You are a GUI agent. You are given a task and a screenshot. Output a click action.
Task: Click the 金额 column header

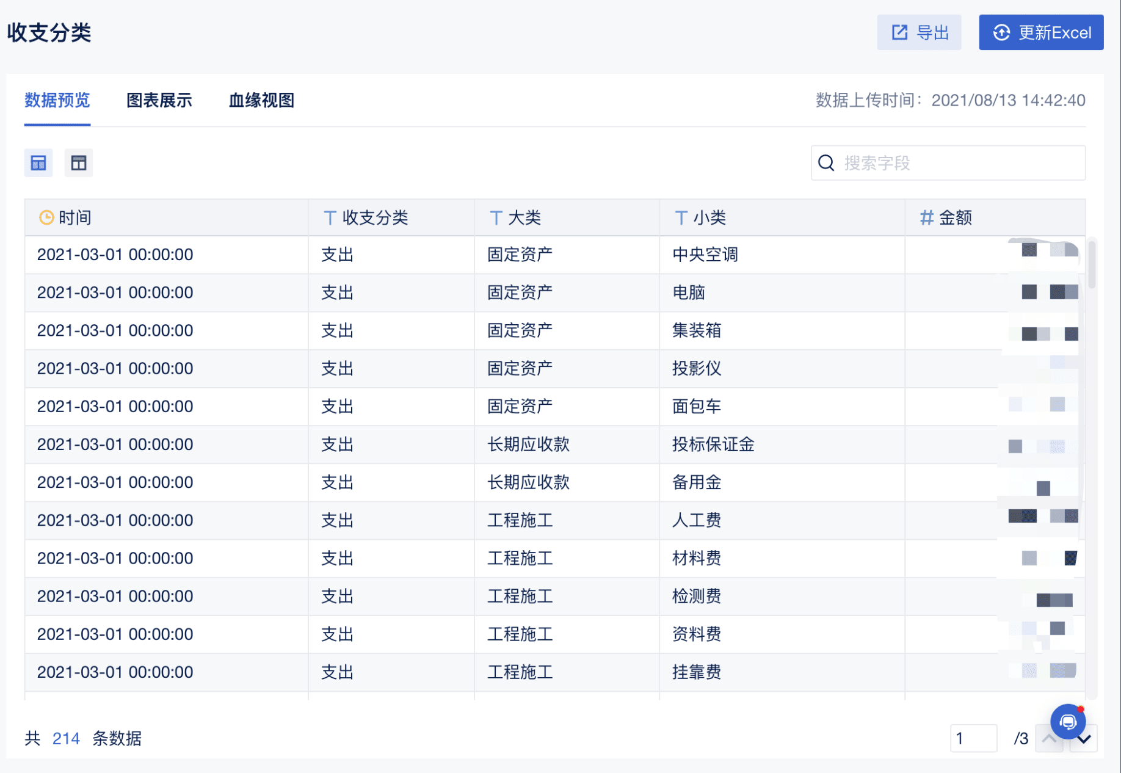coord(995,217)
